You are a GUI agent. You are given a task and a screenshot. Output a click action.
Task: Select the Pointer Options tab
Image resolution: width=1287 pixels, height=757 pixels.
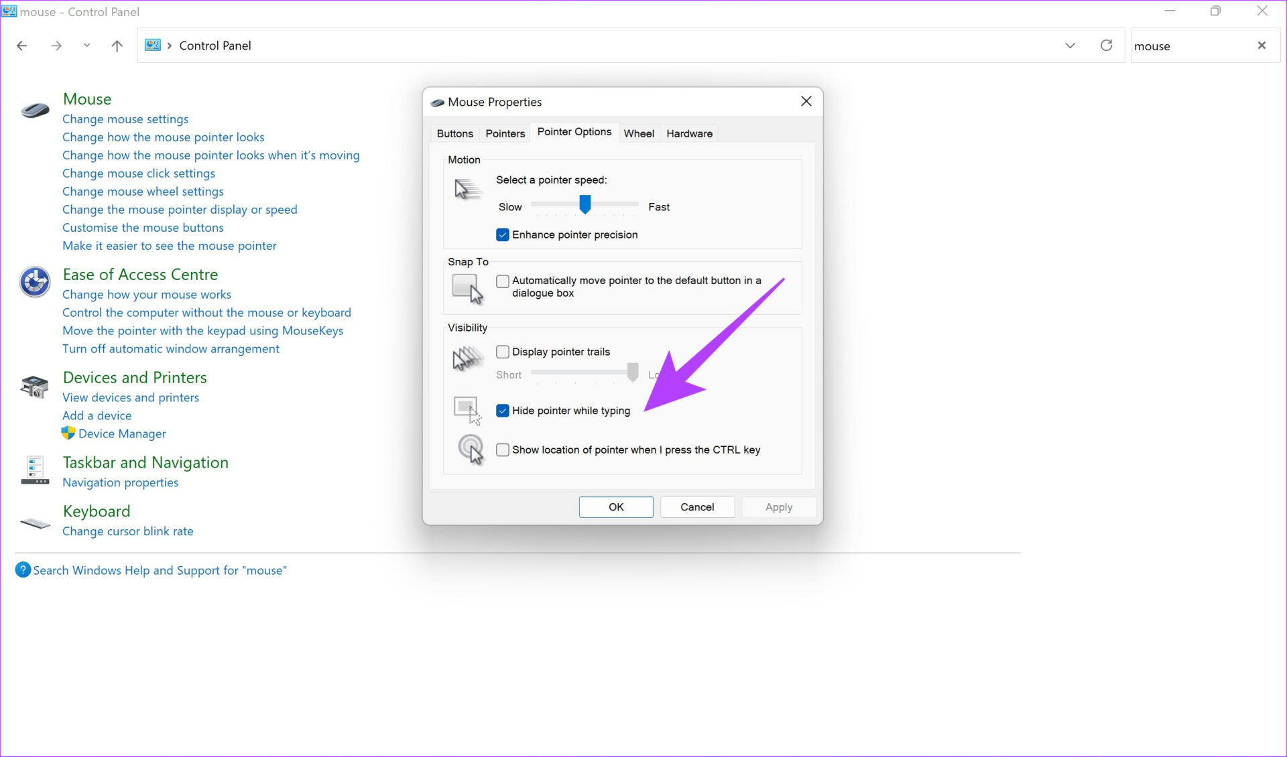(x=574, y=132)
